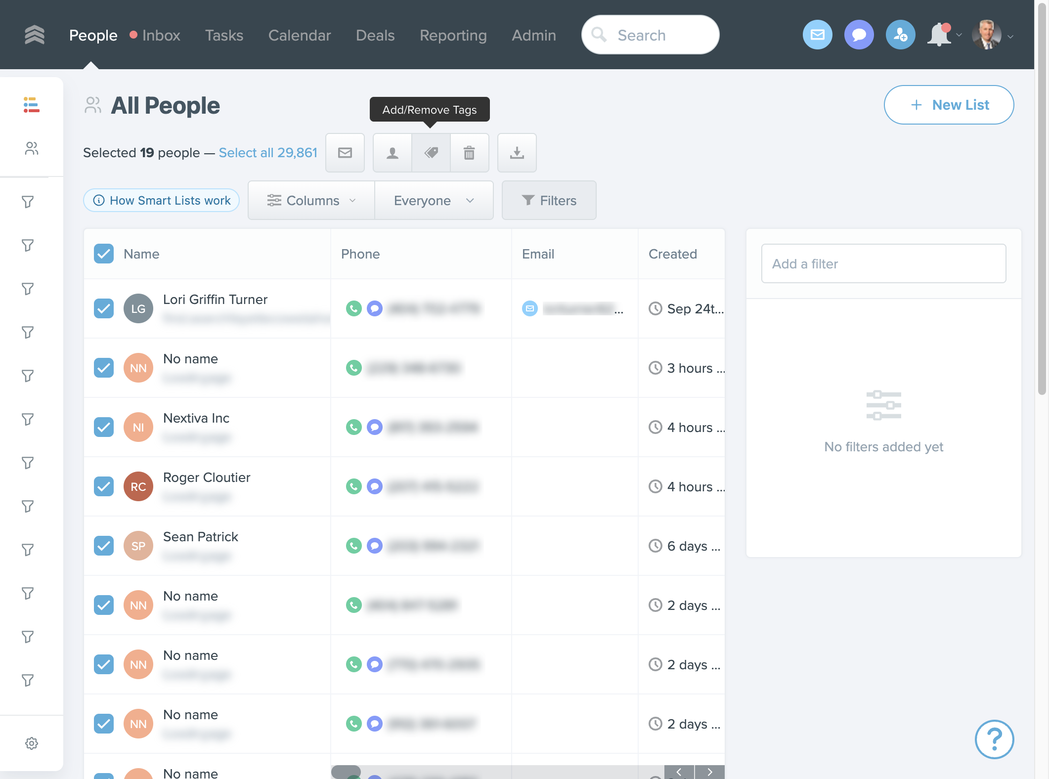Image resolution: width=1049 pixels, height=779 pixels.
Task: Click the Add/Remove Tags icon
Action: (x=431, y=153)
